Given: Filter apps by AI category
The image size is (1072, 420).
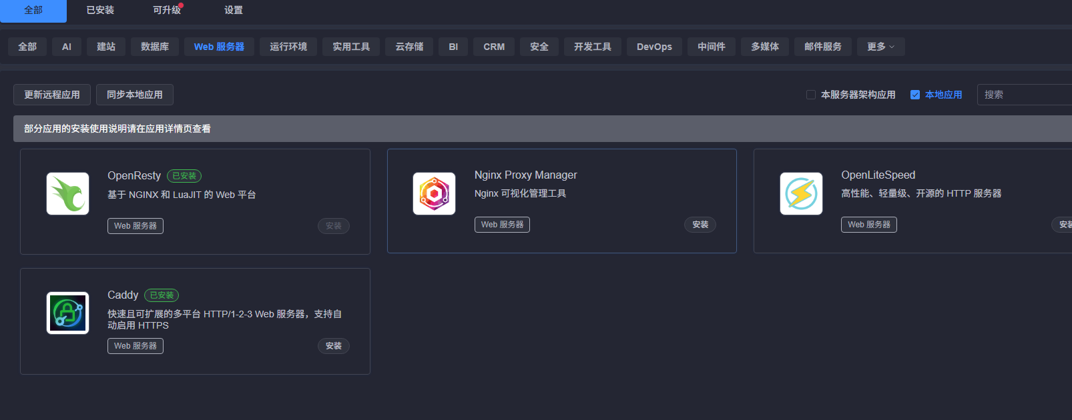Looking at the screenshot, I should click(67, 47).
